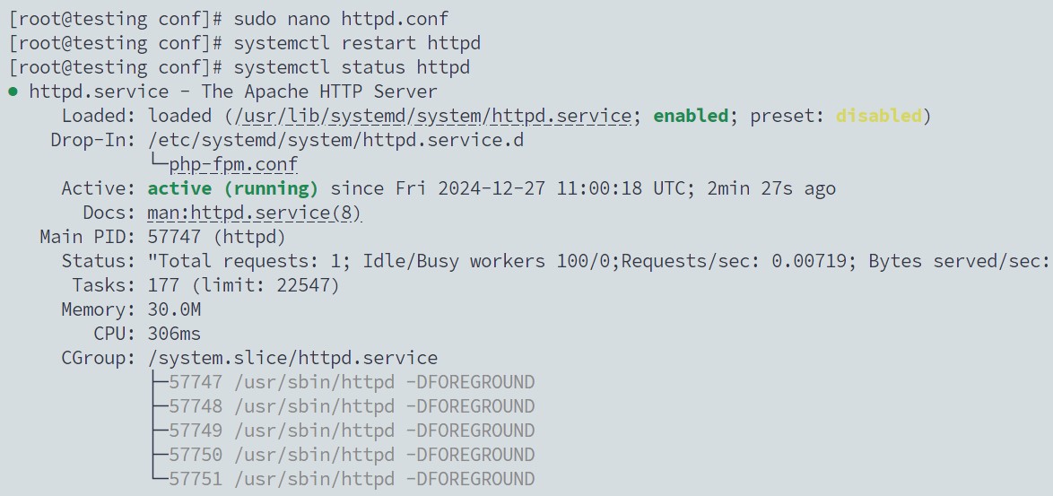
Task: Open the php-fpm.conf drop-in link
Action: tap(233, 164)
